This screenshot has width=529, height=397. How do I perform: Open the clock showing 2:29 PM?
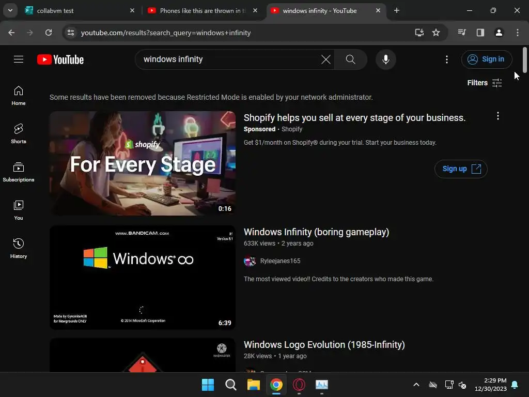coord(491,385)
